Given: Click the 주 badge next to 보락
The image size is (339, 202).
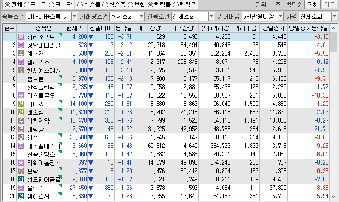Looking at the screenshot, I should tap(21, 171).
